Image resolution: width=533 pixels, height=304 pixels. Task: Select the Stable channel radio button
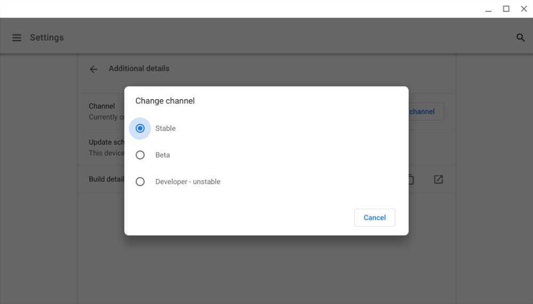point(140,129)
